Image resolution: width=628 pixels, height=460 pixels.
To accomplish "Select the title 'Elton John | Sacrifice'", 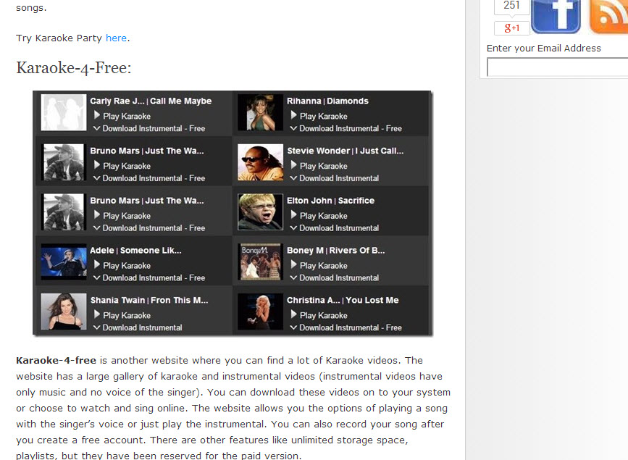I will (x=331, y=201).
